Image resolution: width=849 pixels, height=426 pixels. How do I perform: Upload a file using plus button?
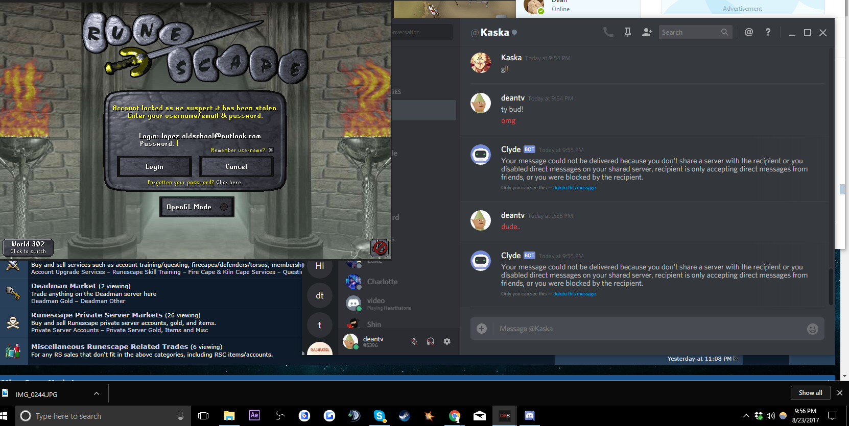[x=482, y=329]
